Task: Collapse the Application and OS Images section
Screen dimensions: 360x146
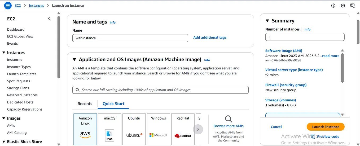Action: (x=74, y=60)
